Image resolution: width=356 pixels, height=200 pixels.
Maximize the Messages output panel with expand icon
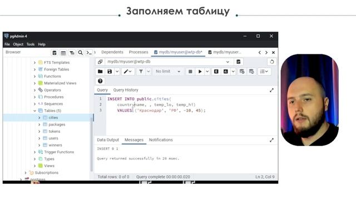[x=271, y=140]
